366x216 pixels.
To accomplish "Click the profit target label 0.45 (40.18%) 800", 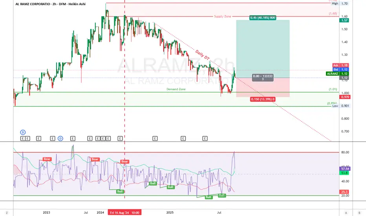I will pyautogui.click(x=263, y=18).
